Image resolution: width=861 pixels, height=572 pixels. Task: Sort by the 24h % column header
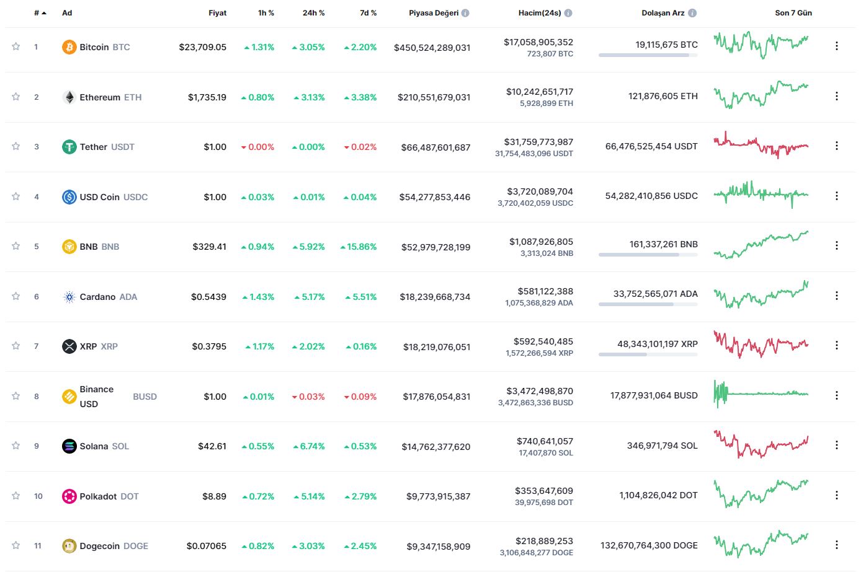pos(313,13)
